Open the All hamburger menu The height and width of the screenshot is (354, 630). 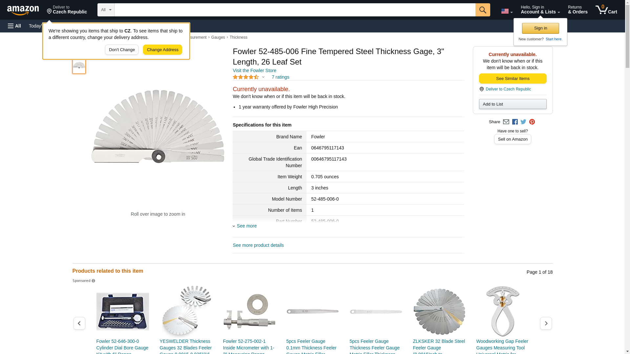coord(14,26)
